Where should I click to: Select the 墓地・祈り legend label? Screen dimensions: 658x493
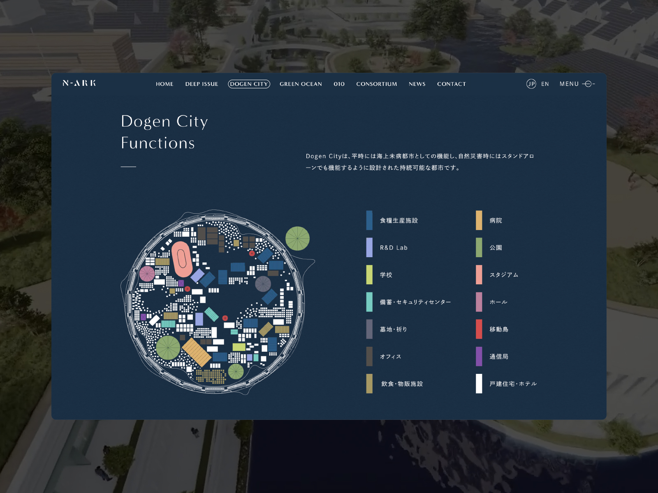coord(394,329)
